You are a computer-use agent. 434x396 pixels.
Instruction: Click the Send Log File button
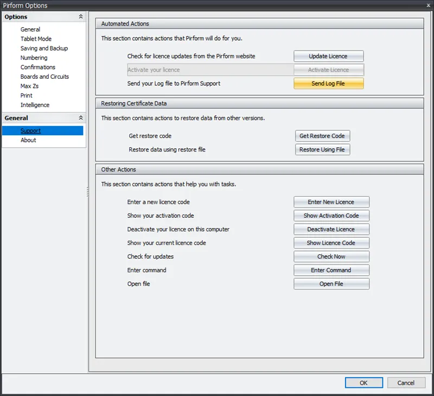328,83
